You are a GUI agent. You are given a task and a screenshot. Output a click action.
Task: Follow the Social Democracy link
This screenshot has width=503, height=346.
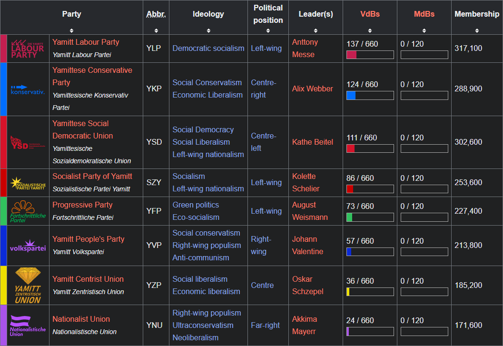203,129
